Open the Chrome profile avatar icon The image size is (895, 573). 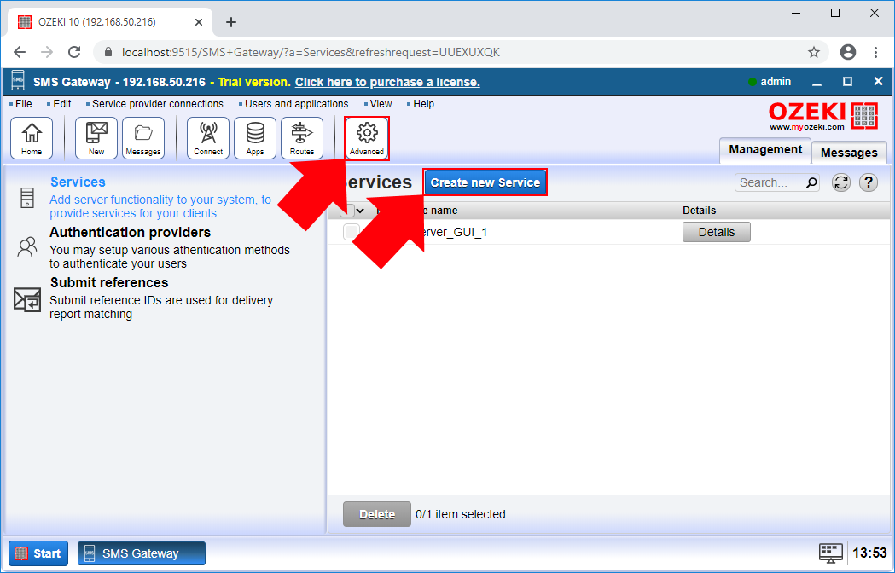point(848,53)
